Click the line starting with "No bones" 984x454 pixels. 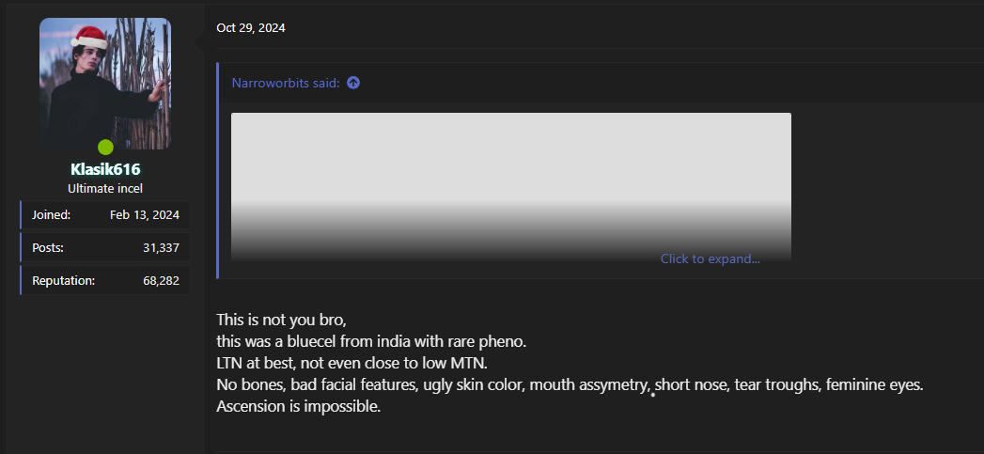[570, 385]
